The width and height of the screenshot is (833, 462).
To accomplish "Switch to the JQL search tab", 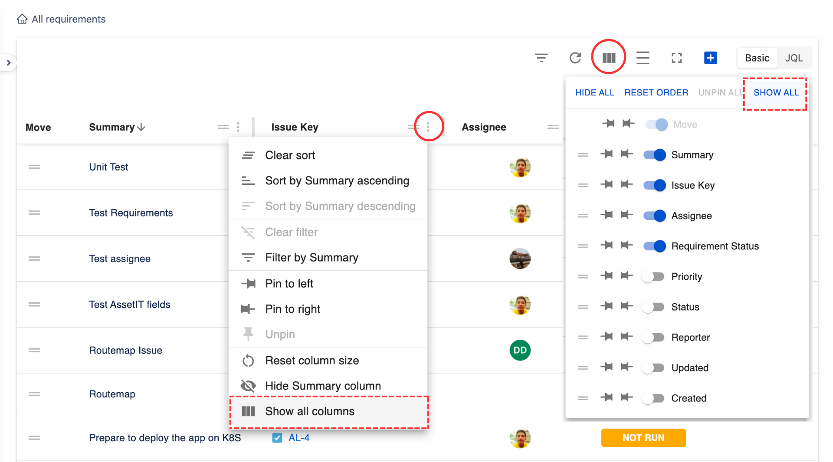I will [794, 58].
